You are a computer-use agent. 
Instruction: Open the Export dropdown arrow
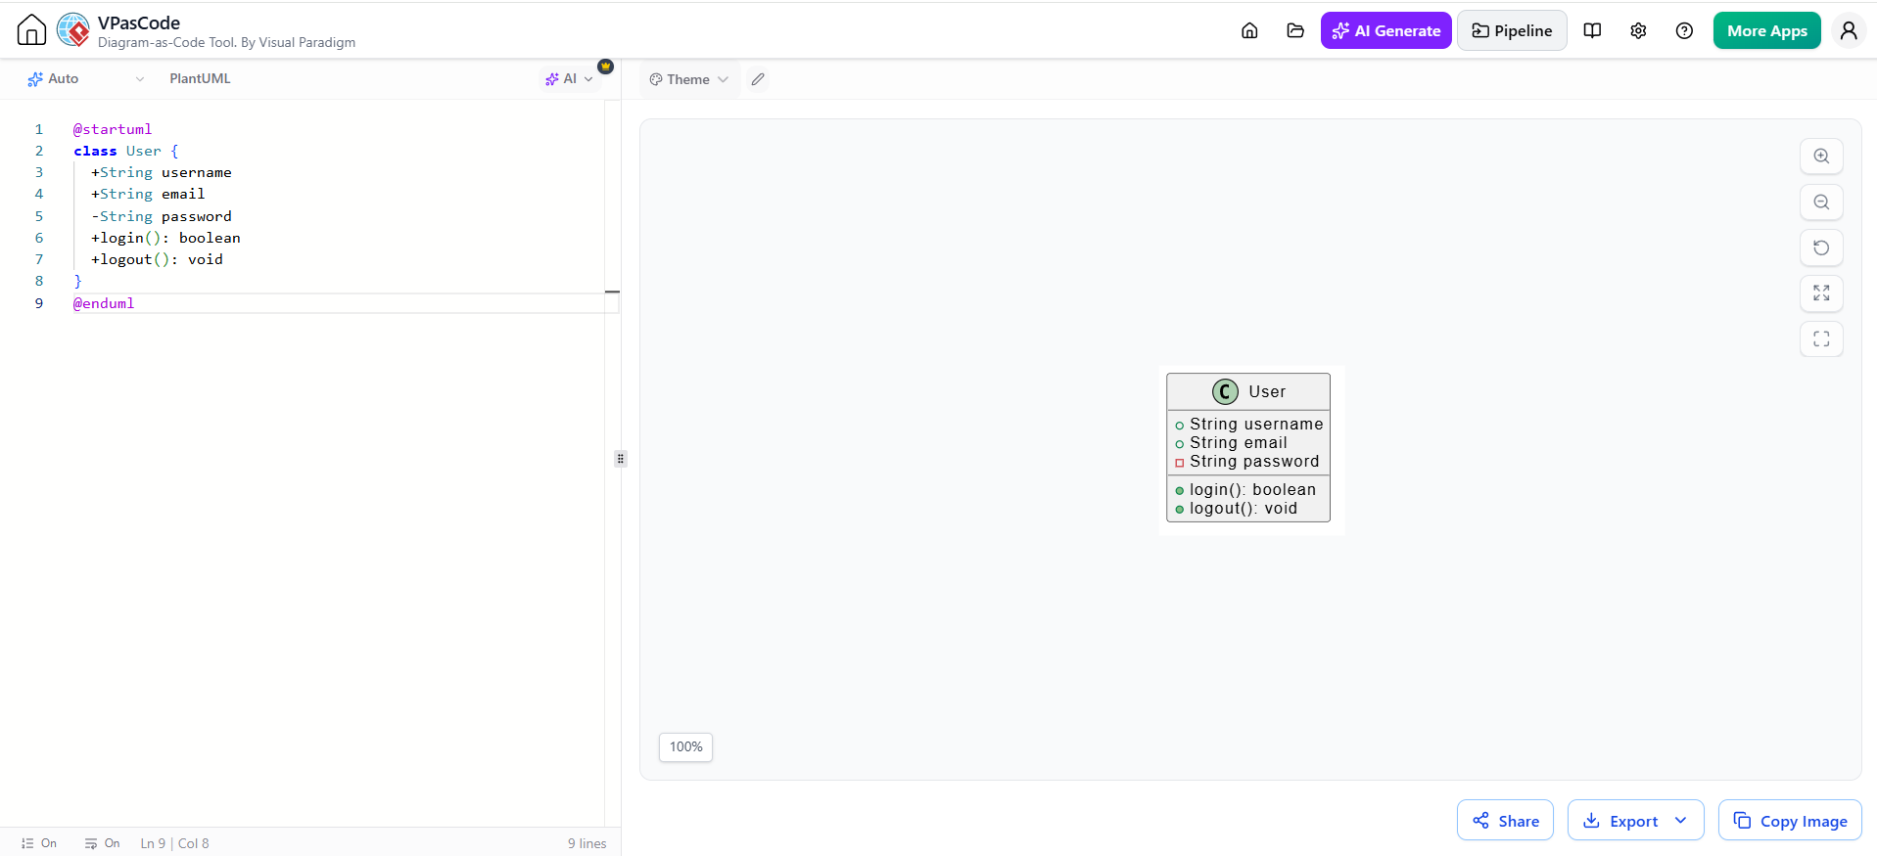pos(1681,821)
